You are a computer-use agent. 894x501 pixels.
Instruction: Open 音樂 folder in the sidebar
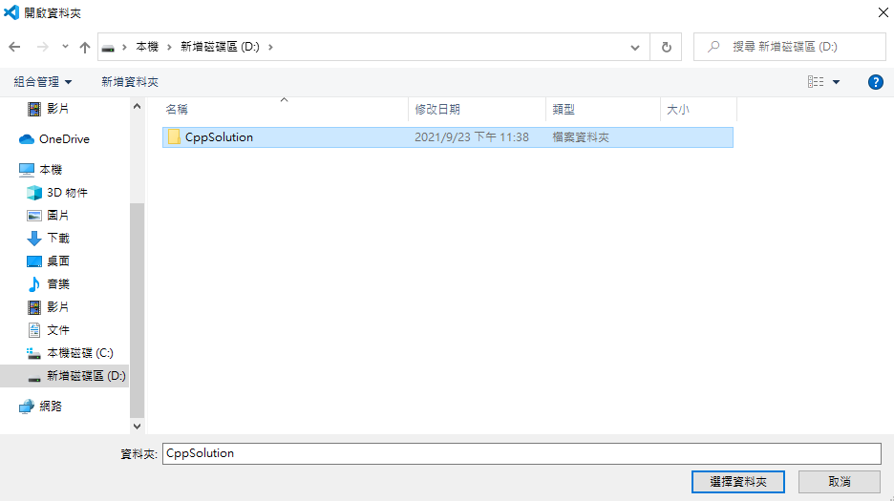click(x=58, y=284)
